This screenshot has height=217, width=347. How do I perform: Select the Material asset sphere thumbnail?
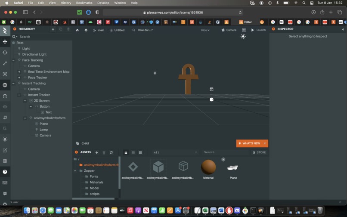pyautogui.click(x=208, y=167)
